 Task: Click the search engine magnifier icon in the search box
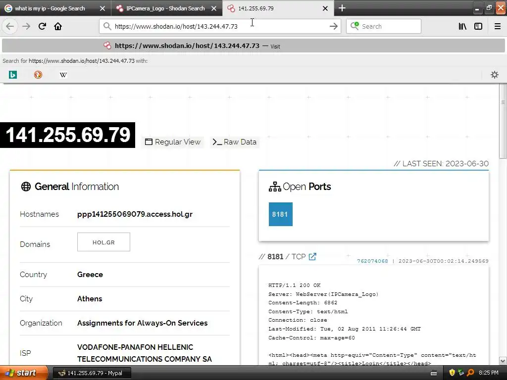[355, 26]
